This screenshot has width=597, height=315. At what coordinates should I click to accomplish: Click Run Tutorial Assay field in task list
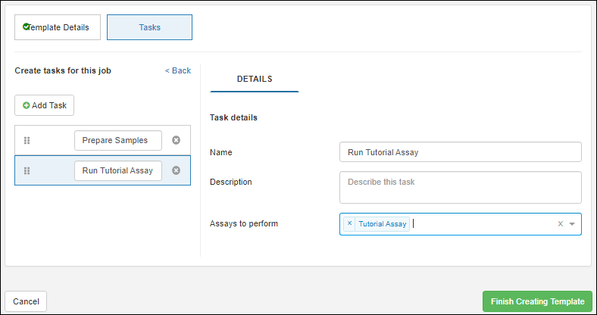click(x=117, y=170)
